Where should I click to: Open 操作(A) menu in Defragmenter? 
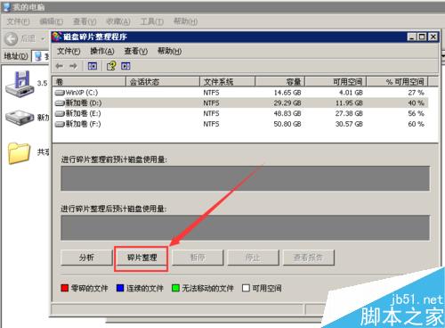(102, 51)
